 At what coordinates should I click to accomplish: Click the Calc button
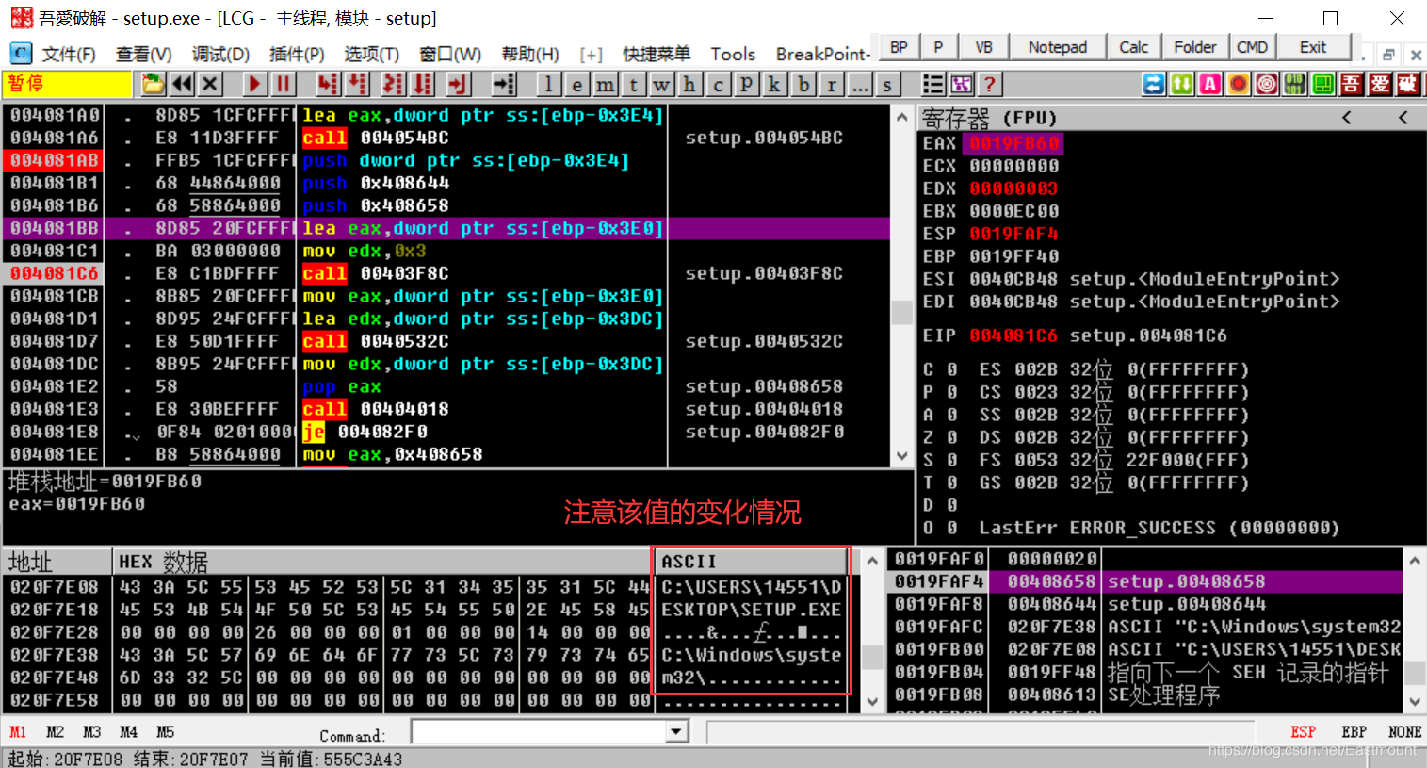click(x=1133, y=47)
